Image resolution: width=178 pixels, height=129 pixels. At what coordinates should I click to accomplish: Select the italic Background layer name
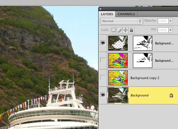pyautogui.click(x=139, y=95)
